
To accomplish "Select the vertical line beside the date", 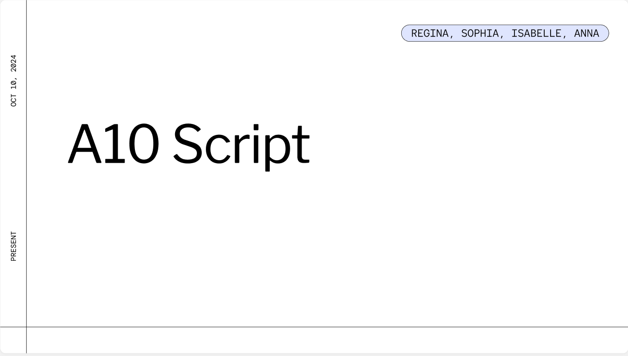I will coord(27,149).
